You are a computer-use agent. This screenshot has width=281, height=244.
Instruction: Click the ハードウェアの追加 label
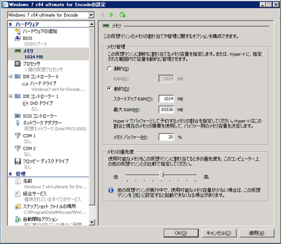pyautogui.click(x=40, y=31)
